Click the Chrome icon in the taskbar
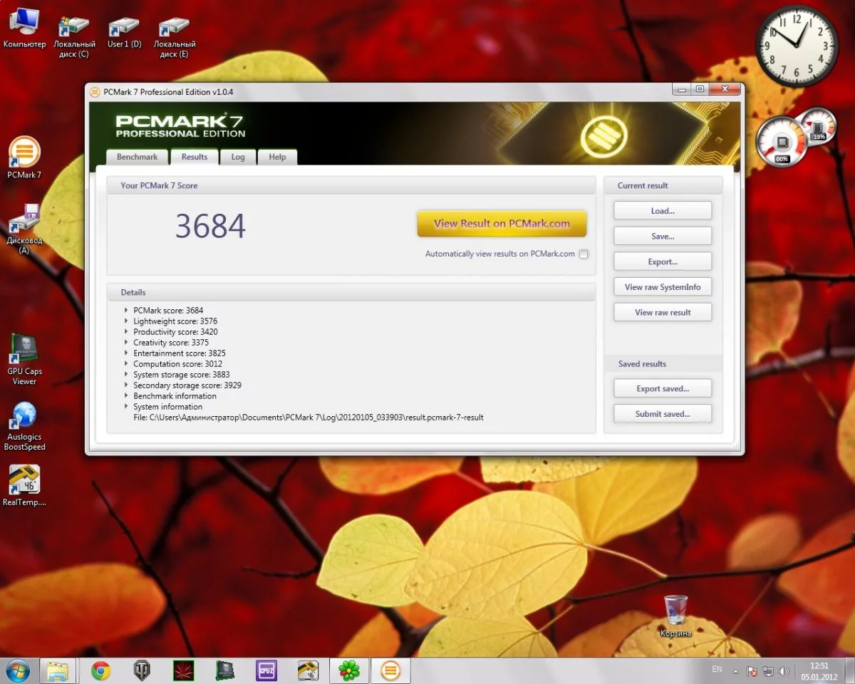 pos(100,670)
